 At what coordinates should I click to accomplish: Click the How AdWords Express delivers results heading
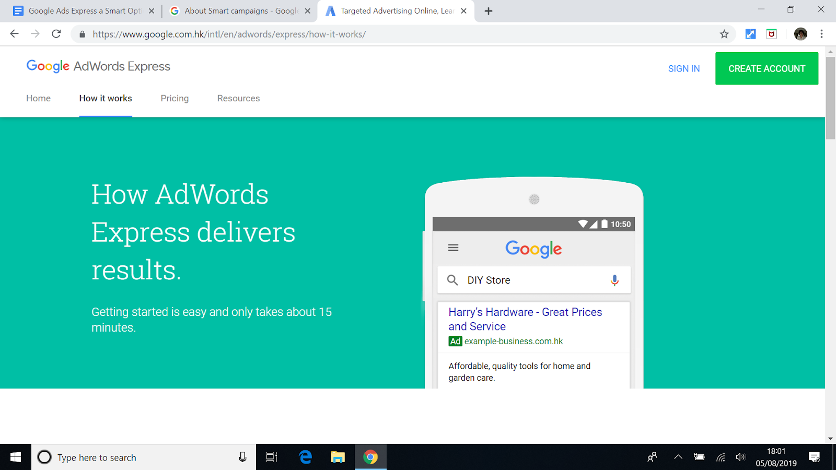(x=193, y=232)
